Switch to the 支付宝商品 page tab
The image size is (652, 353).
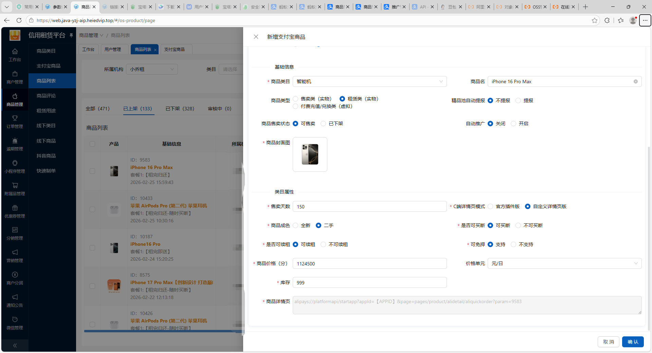[175, 50]
